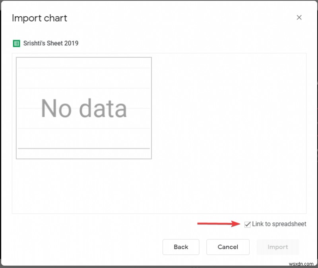The image size is (318, 268).
Task: Click the Link to spreadsheet label text
Action: [279, 224]
